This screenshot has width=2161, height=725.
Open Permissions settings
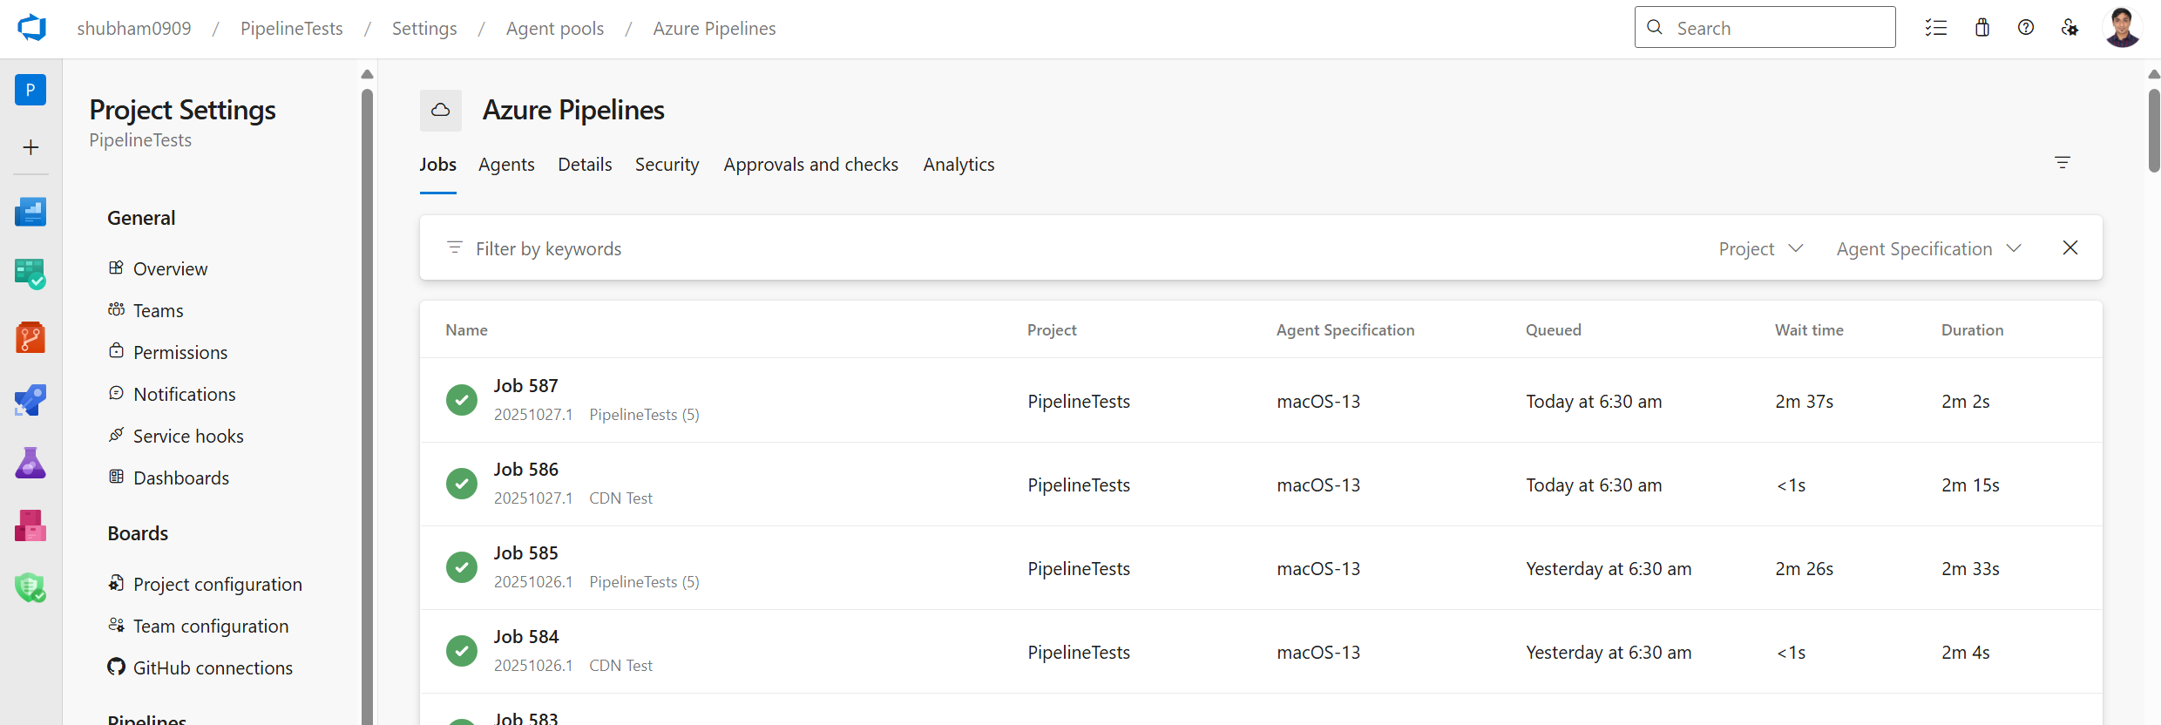point(180,353)
